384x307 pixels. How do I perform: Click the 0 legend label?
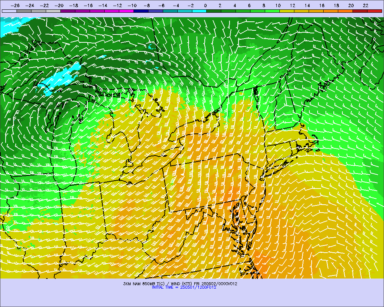point(205,6)
